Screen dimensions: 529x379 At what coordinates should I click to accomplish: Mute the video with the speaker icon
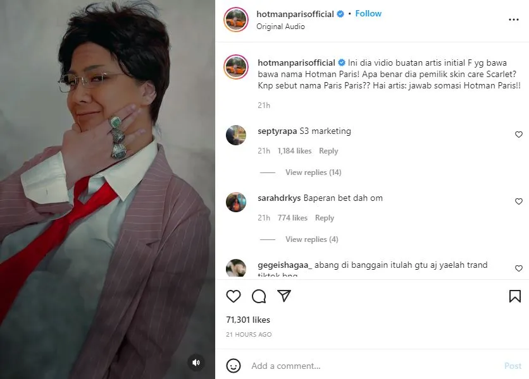[196, 363]
